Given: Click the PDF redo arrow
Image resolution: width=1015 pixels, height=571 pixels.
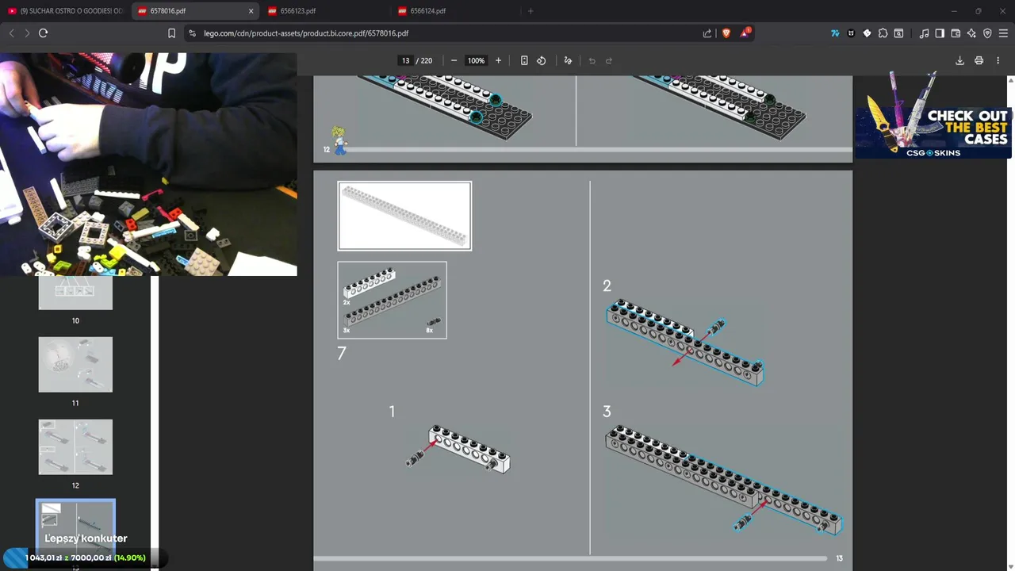Looking at the screenshot, I should pyautogui.click(x=609, y=60).
